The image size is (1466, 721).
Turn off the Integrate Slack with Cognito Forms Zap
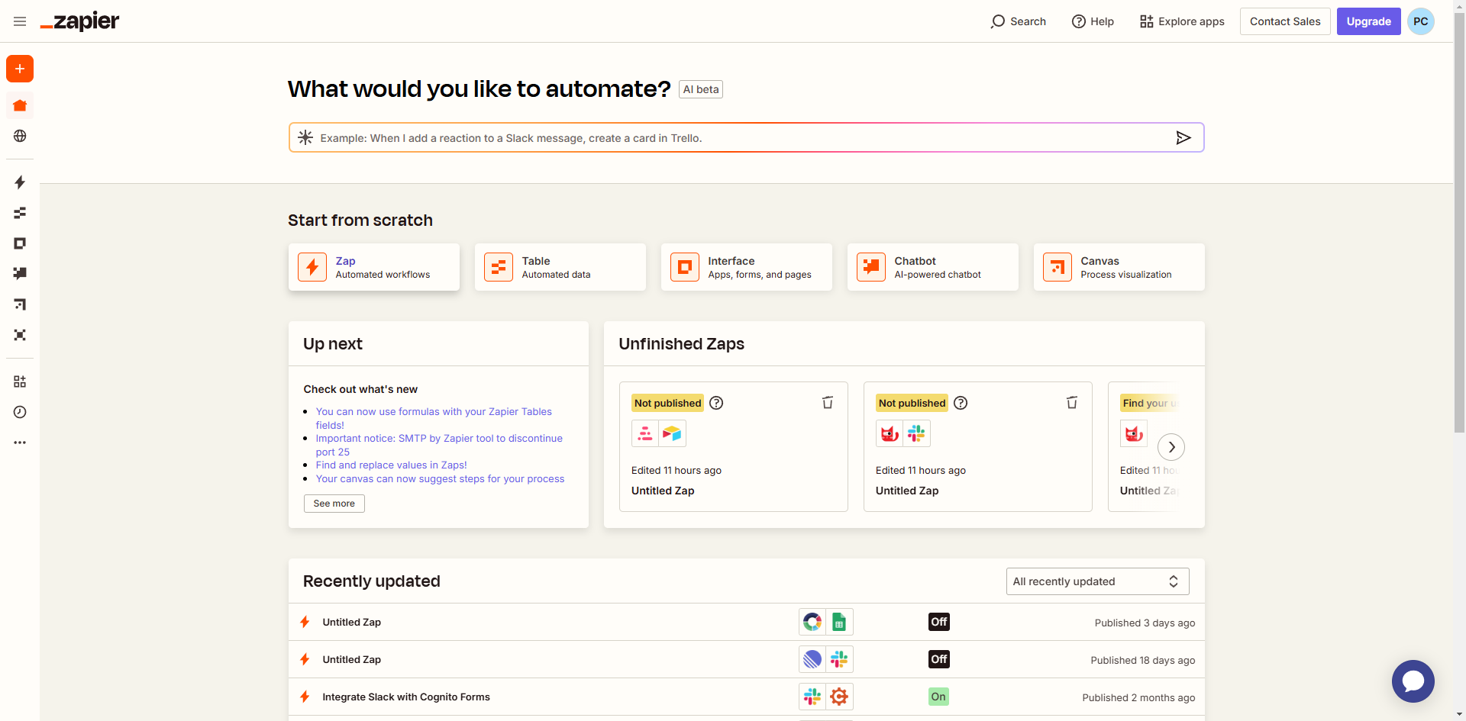click(x=938, y=697)
